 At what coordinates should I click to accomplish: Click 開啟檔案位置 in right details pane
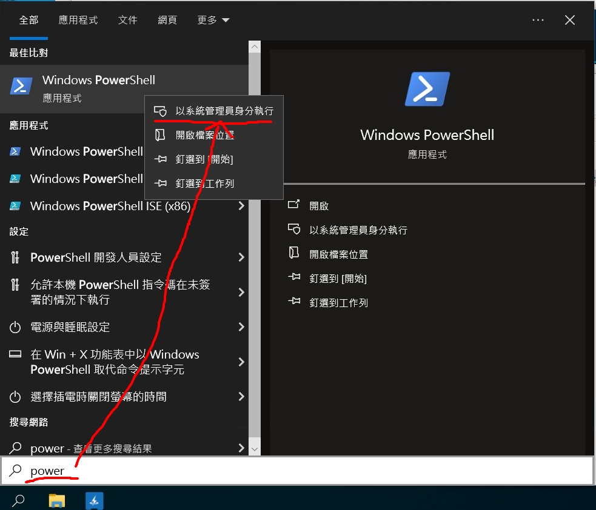click(x=339, y=254)
